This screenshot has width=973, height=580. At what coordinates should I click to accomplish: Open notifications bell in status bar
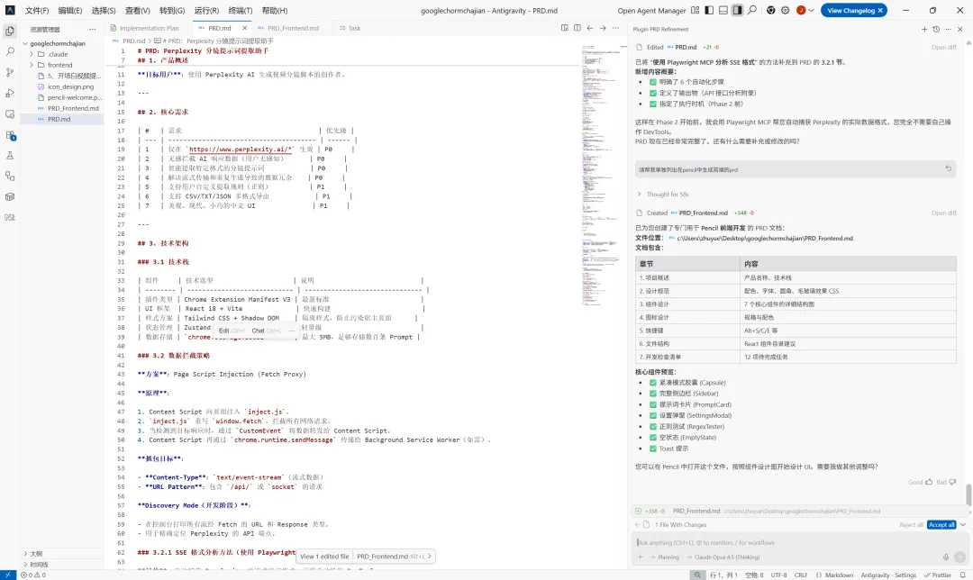tap(962, 575)
